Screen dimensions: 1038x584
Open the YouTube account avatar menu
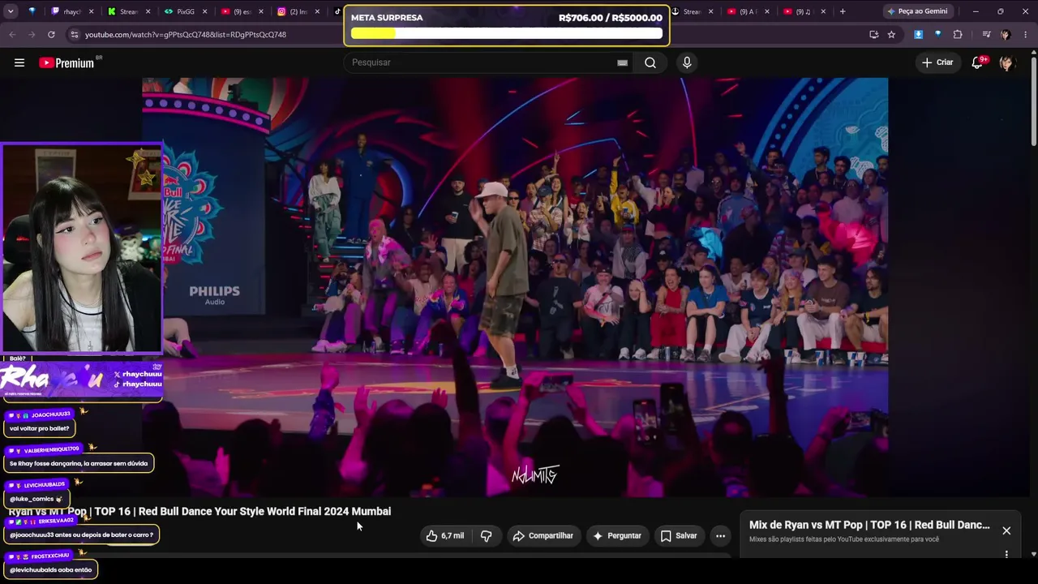click(1006, 62)
